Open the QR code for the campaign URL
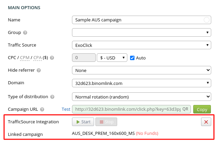217x142 pixels. 185,109
